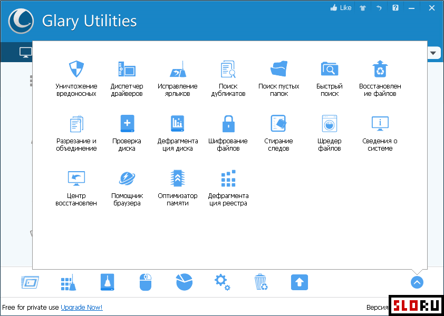Click recycle trash uninstaller dock icon
The width and height of the screenshot is (444, 316).
coord(261,282)
